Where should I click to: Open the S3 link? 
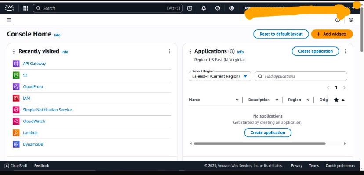coord(25,75)
